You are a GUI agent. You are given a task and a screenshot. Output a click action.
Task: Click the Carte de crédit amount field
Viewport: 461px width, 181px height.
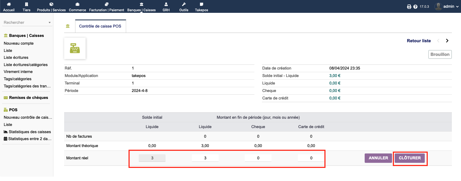click(x=311, y=158)
